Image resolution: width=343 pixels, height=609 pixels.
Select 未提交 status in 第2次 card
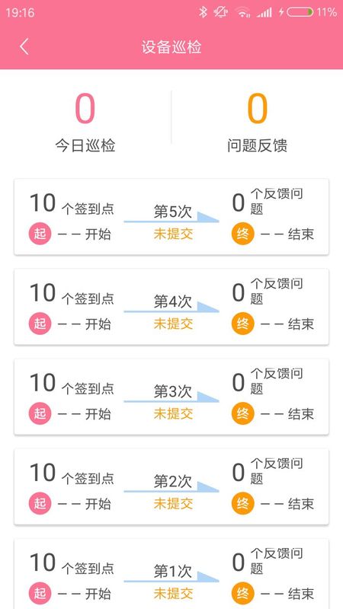[173, 504]
